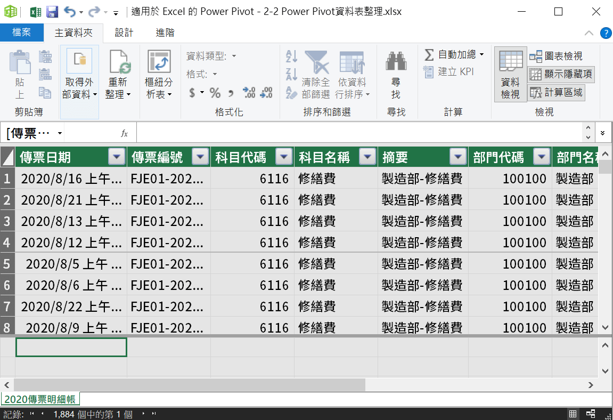Sort A to Z ascending icon

(x=292, y=56)
